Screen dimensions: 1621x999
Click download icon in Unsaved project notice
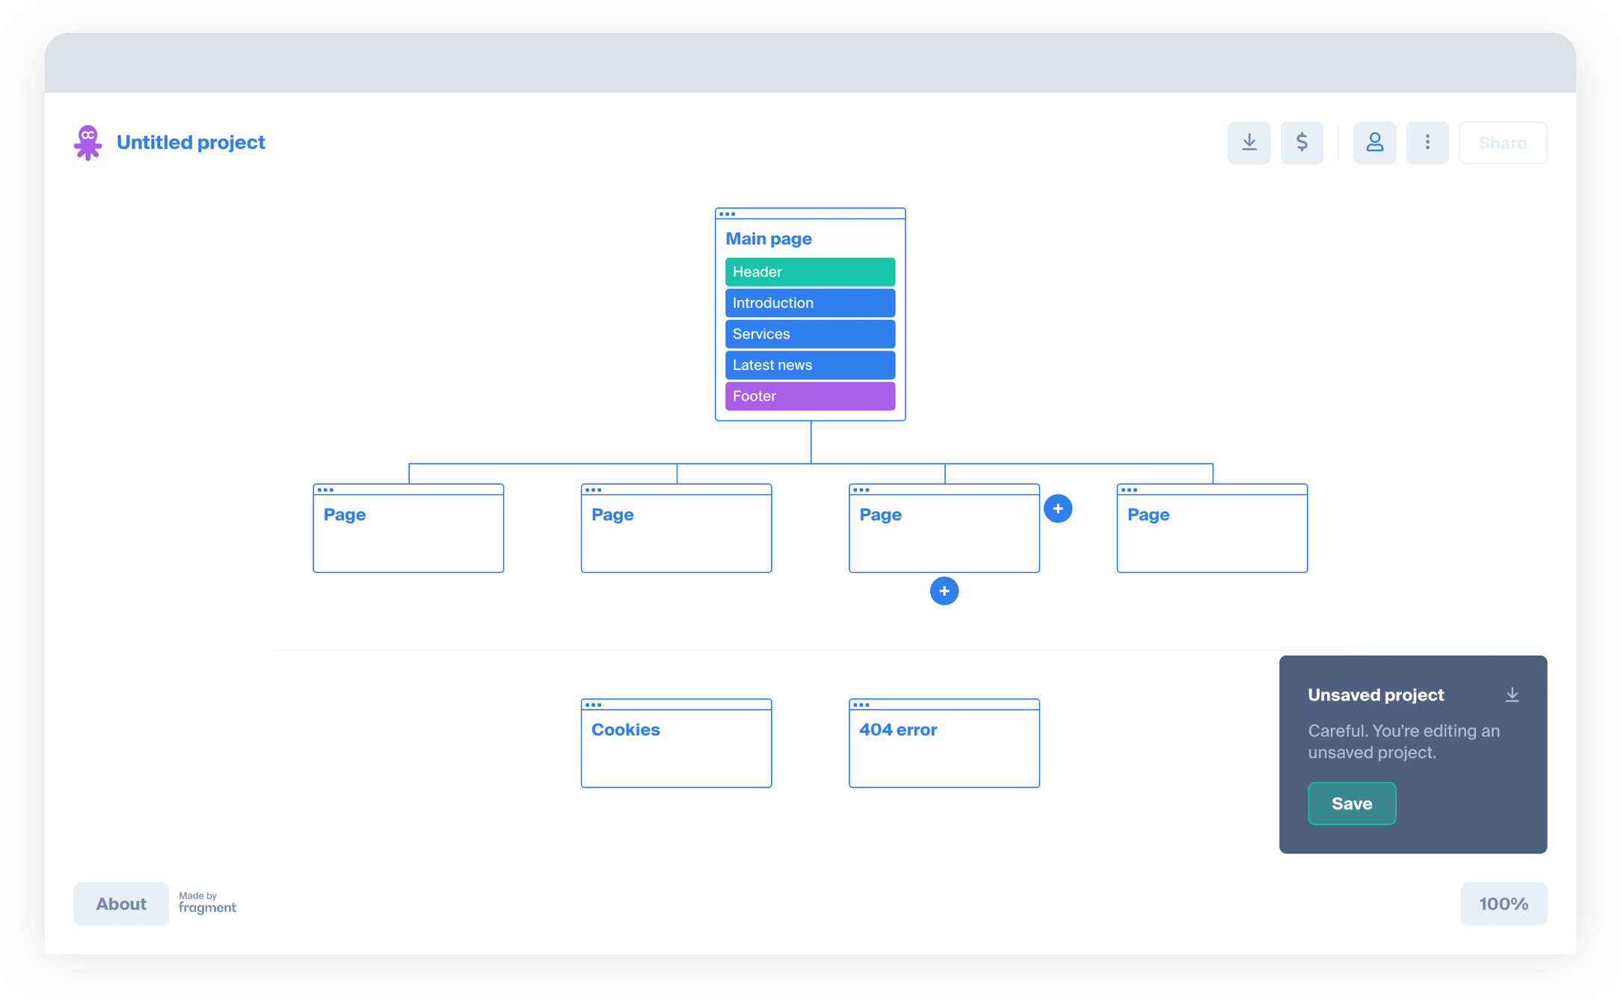[x=1512, y=695]
